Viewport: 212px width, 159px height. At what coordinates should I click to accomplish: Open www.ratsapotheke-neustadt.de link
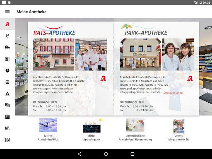pyautogui.click(x=53, y=89)
